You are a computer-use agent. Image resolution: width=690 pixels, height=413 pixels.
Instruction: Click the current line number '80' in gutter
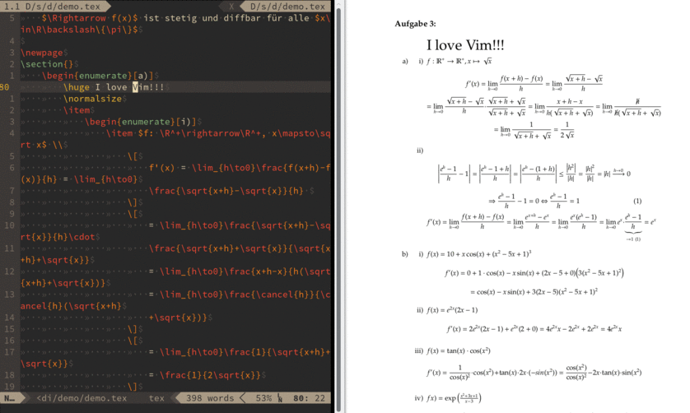tap(5, 87)
